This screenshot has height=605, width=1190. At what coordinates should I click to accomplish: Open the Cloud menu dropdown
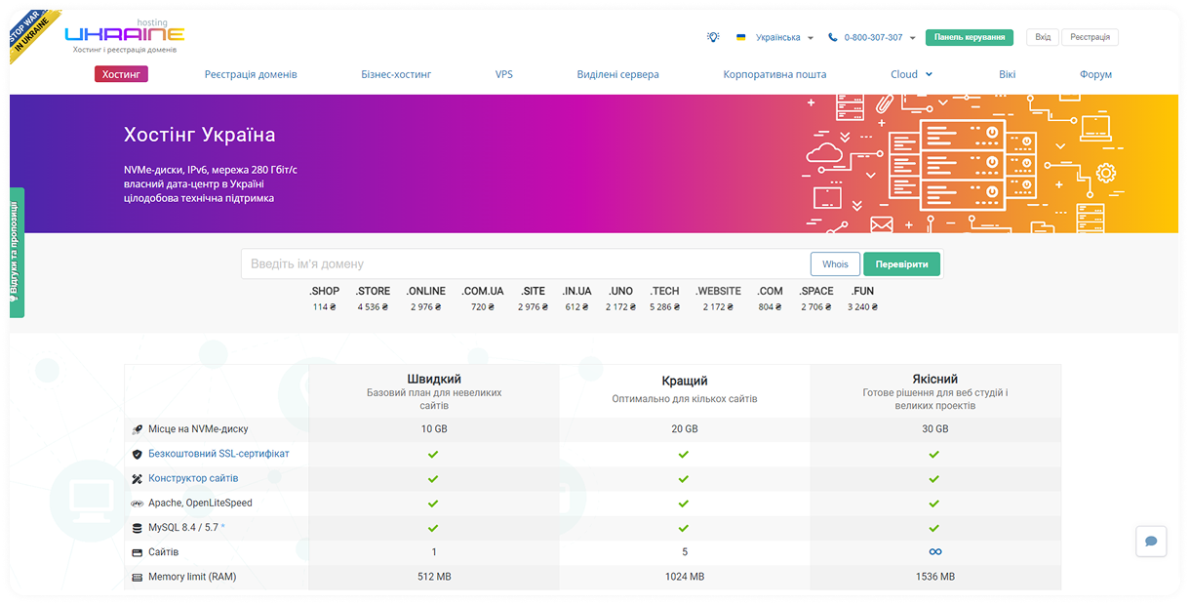[911, 74]
